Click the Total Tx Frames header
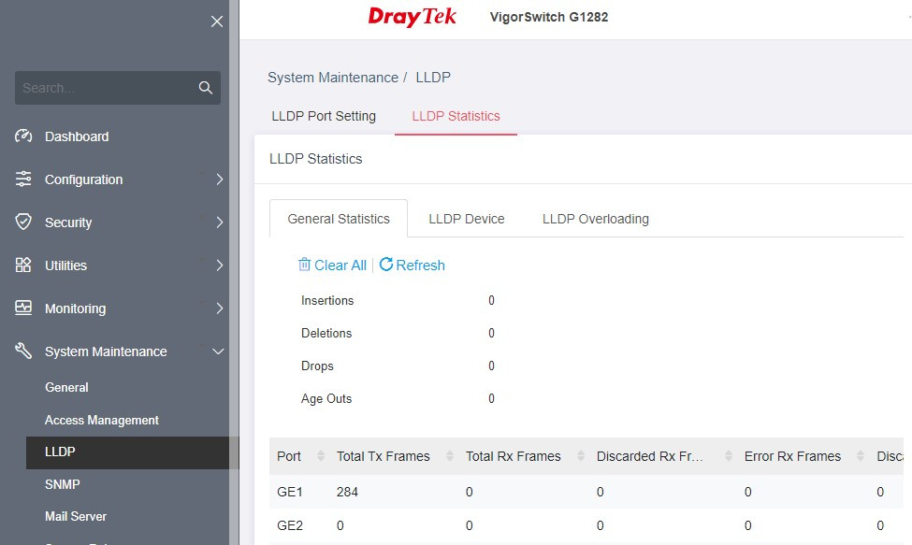This screenshot has width=912, height=545. pyautogui.click(x=384, y=457)
